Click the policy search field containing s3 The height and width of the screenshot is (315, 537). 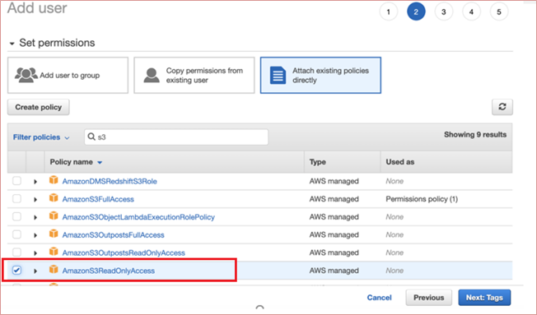(176, 137)
